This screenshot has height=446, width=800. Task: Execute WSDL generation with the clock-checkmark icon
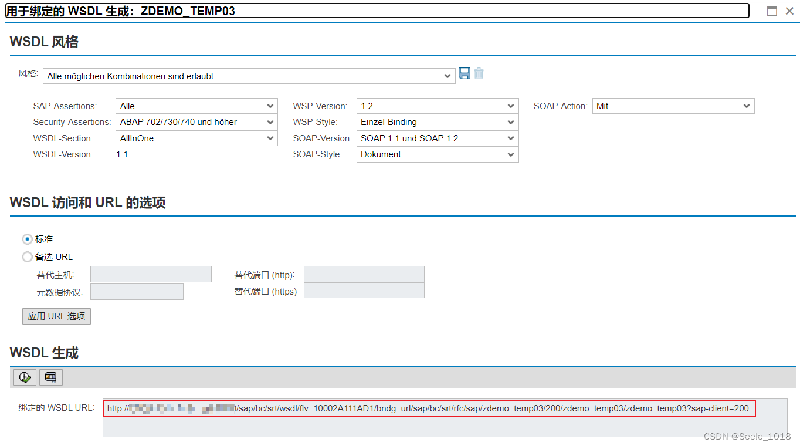pyautogui.click(x=24, y=377)
